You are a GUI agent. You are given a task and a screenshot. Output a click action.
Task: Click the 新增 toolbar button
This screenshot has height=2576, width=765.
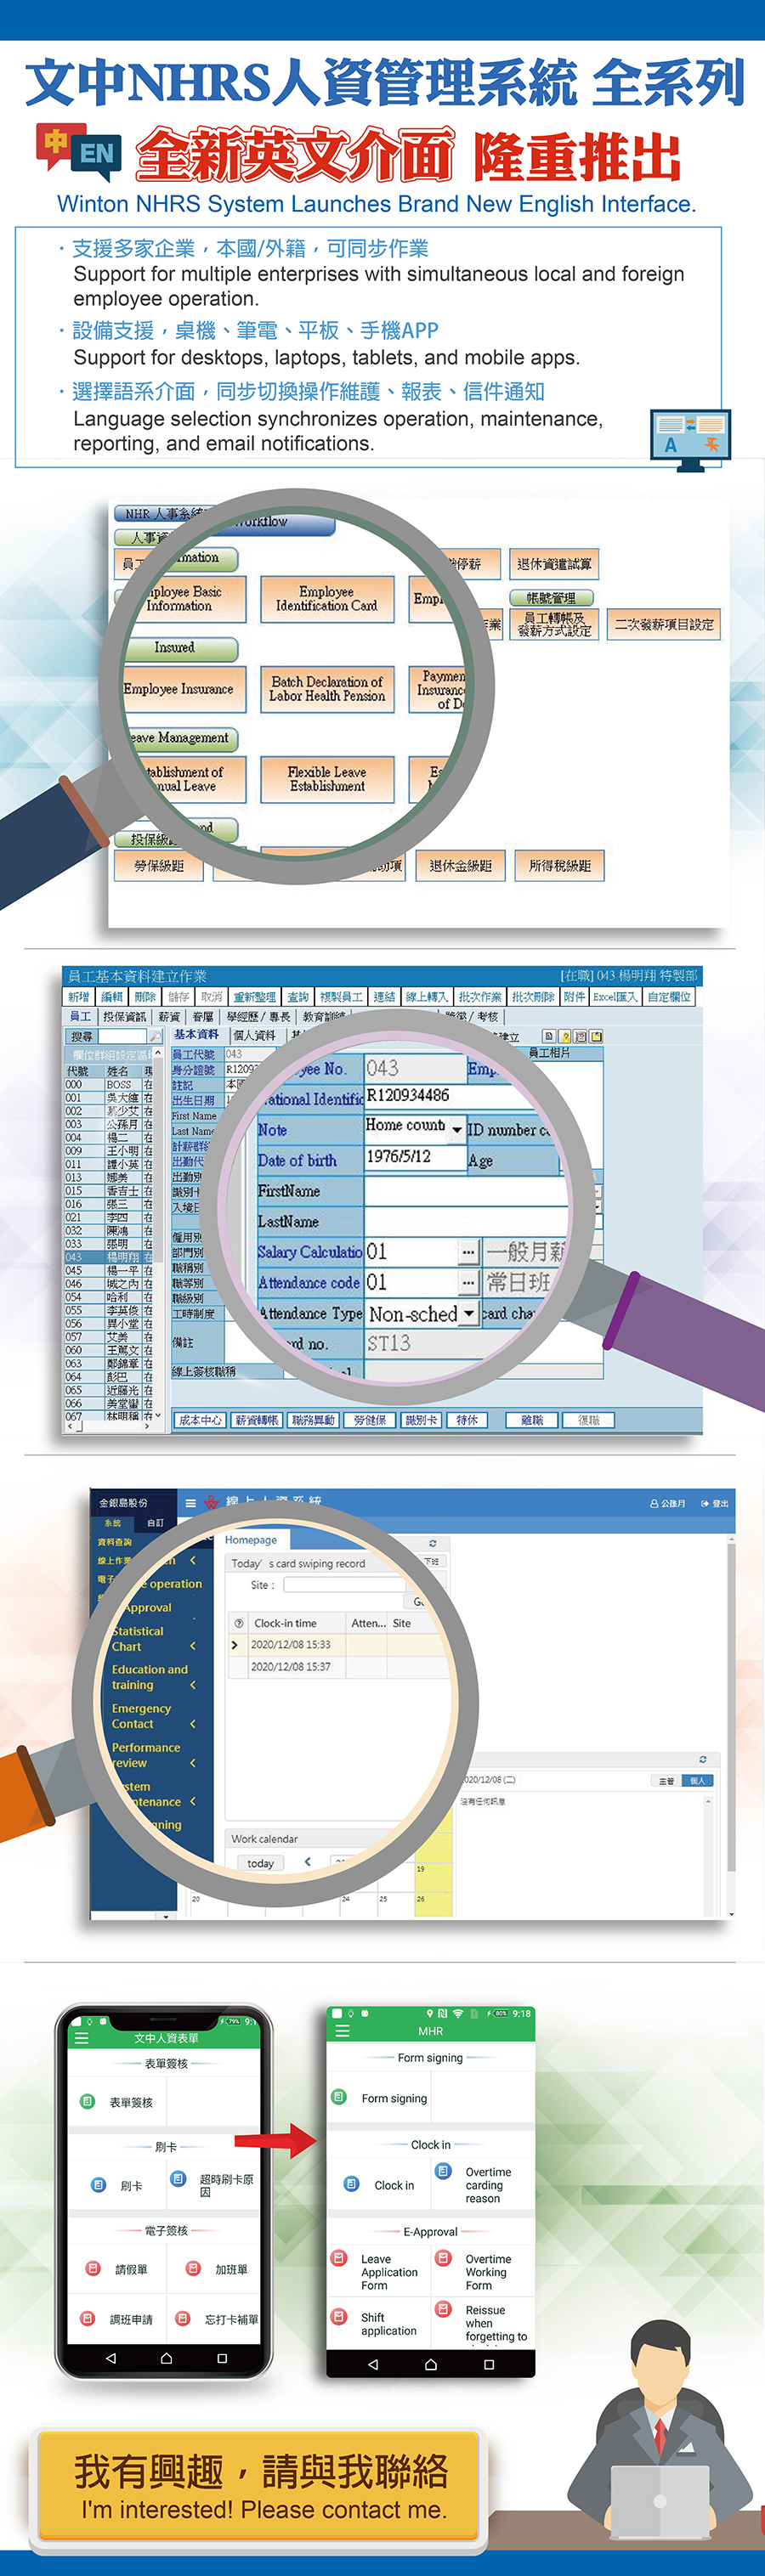click(79, 997)
